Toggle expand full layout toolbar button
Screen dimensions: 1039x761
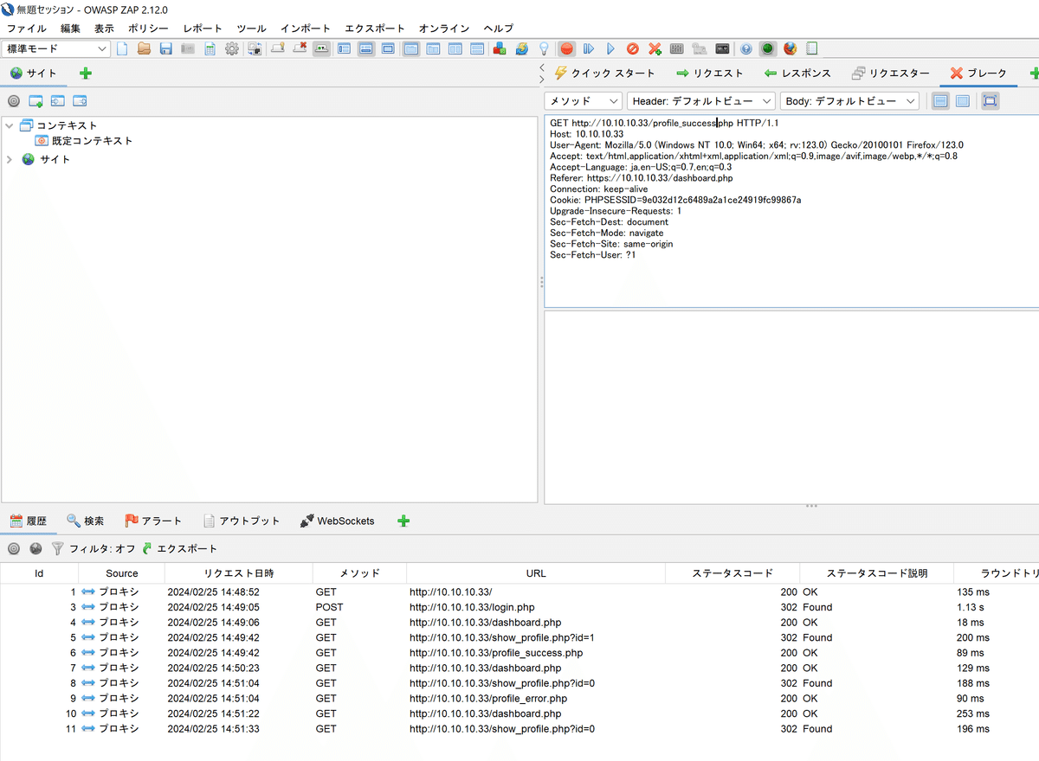(x=388, y=49)
